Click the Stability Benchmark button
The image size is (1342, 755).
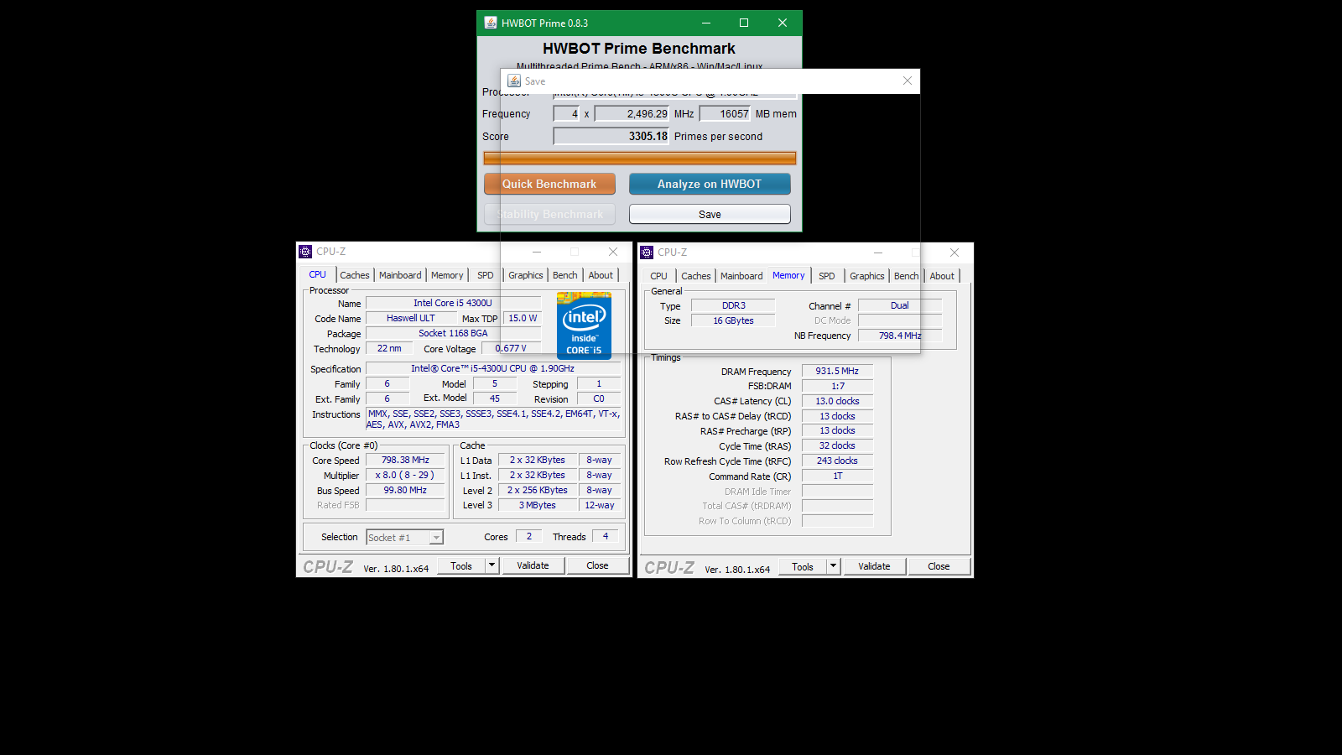(x=549, y=214)
